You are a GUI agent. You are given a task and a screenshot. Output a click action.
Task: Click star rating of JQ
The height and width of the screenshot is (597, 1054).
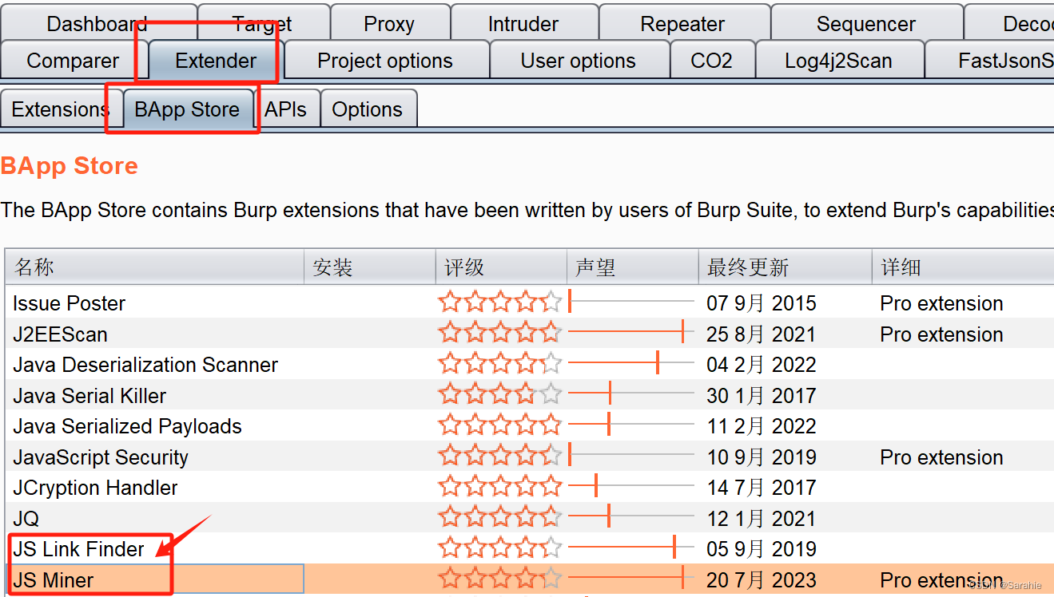click(x=500, y=517)
